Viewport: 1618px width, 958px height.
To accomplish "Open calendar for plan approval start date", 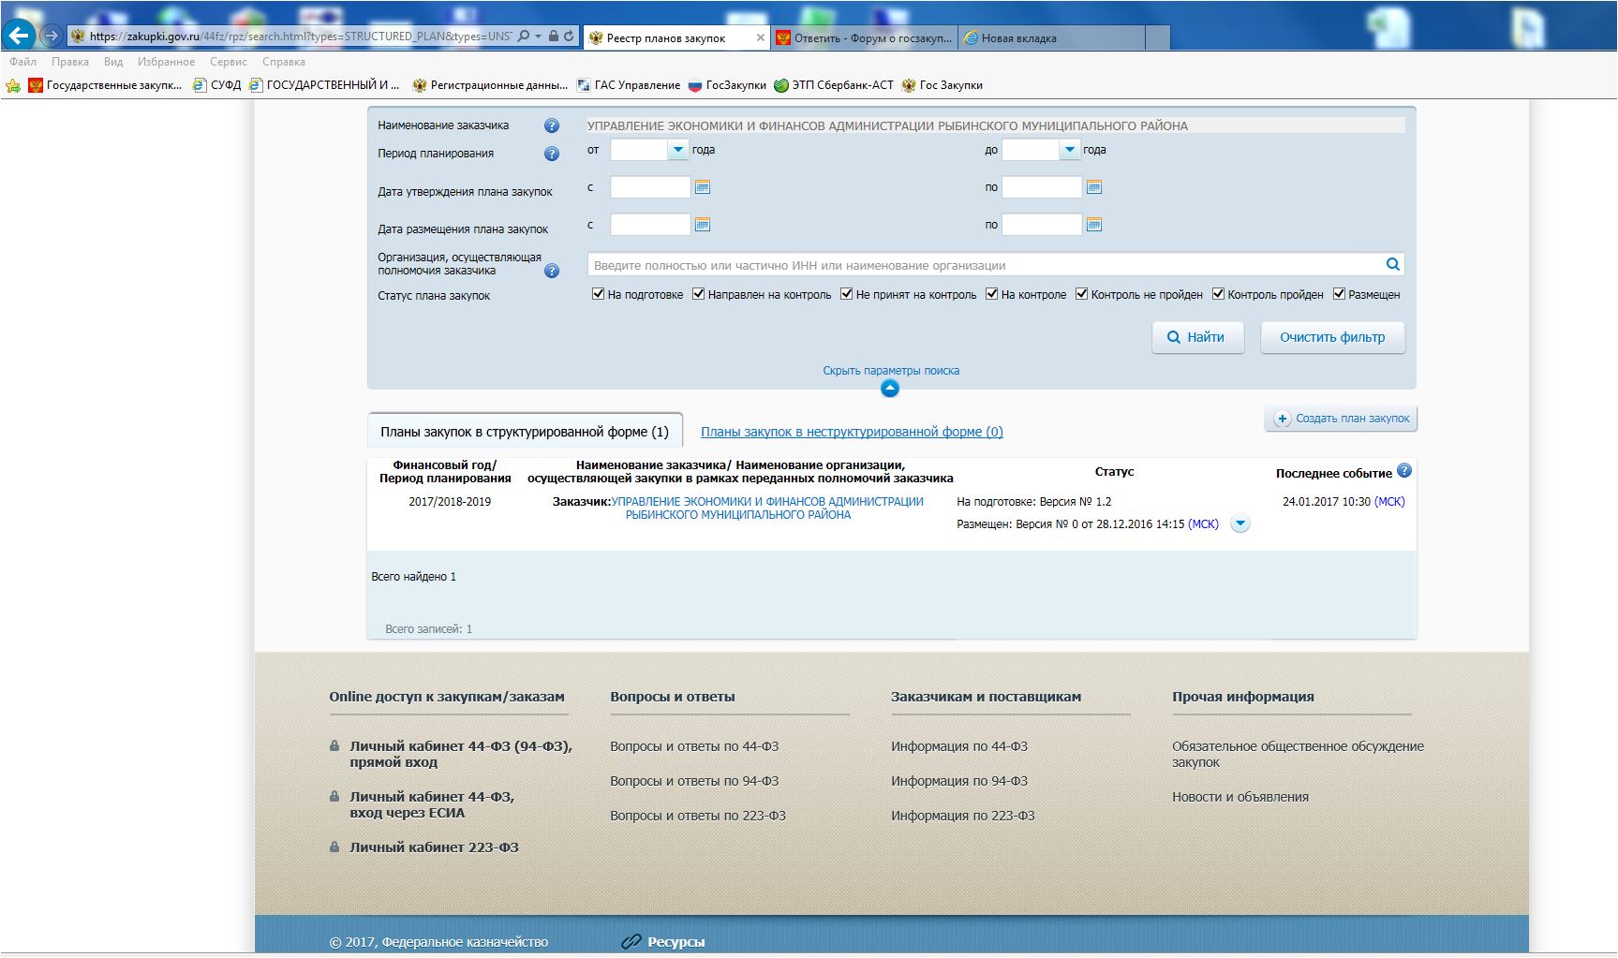I will [x=703, y=187].
